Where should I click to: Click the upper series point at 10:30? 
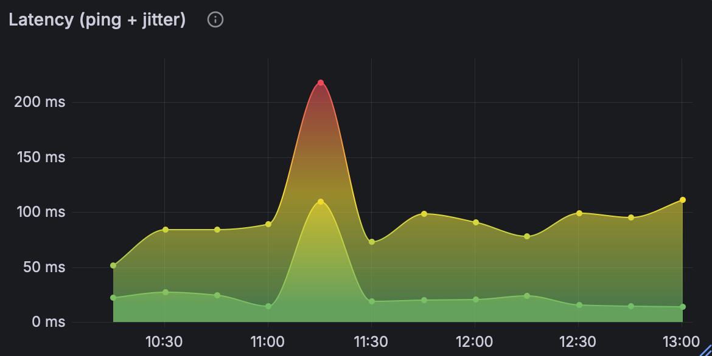pos(165,230)
